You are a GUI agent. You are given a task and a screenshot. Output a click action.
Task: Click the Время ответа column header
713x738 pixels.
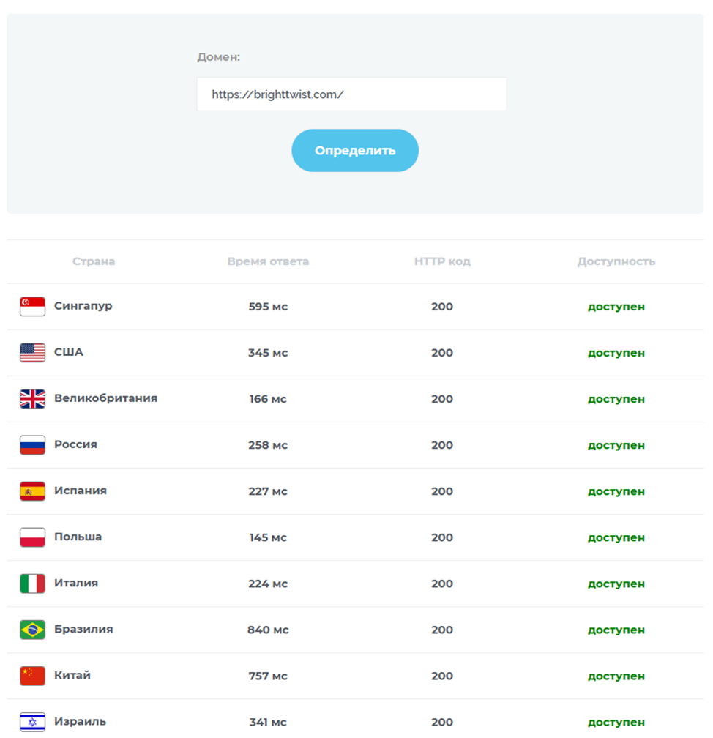tap(268, 261)
